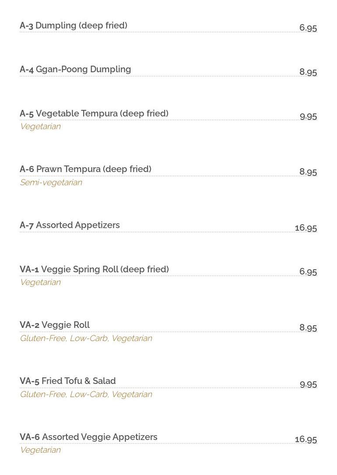
Task: Select the 16.95 price of A-7 Assorted Appetizers
Action: (x=306, y=228)
